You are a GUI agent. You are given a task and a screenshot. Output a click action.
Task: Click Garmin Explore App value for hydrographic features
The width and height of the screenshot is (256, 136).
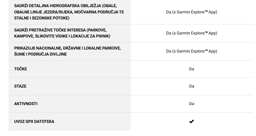(x=192, y=12)
